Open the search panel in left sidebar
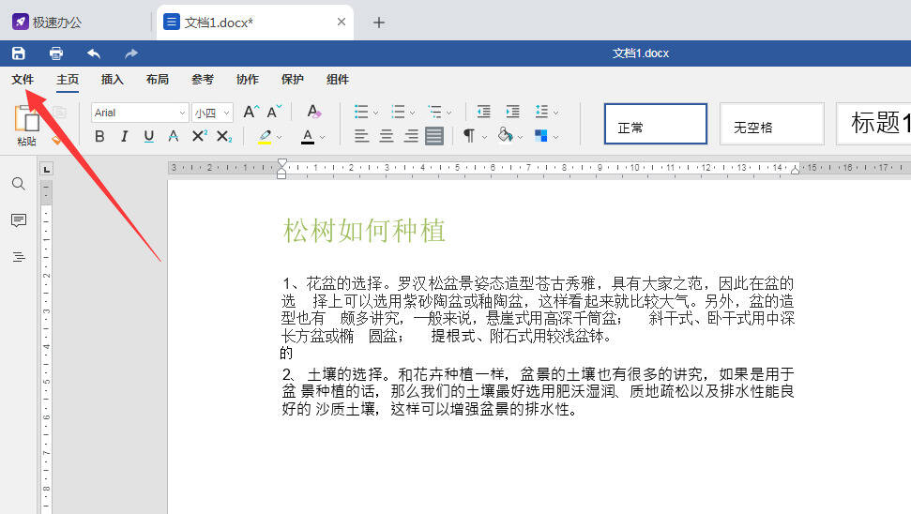This screenshot has width=911, height=514. click(x=19, y=184)
